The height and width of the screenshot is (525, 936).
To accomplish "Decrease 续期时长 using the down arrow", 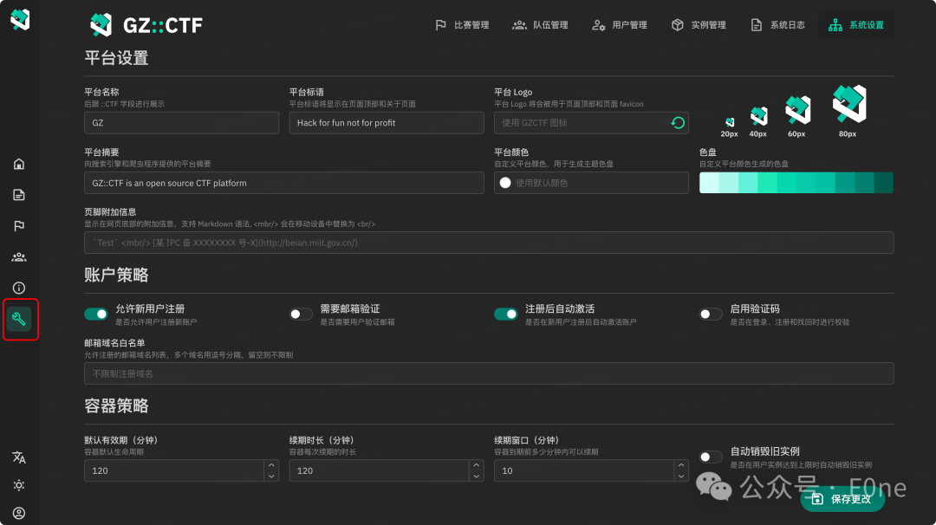I will pos(475,476).
